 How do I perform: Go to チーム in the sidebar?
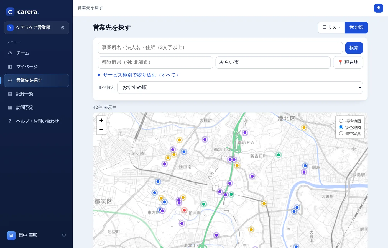(x=36, y=53)
